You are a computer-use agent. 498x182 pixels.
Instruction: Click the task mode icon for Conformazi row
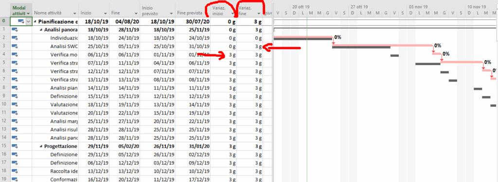15,180
